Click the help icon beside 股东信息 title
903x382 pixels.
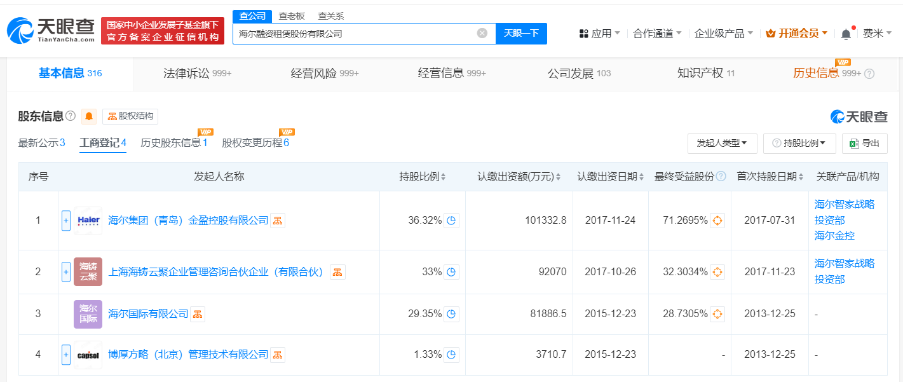click(71, 116)
